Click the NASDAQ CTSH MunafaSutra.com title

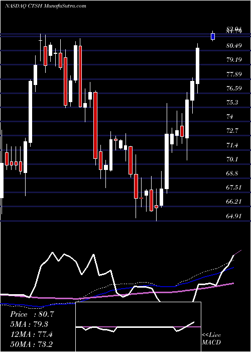point(46,6)
